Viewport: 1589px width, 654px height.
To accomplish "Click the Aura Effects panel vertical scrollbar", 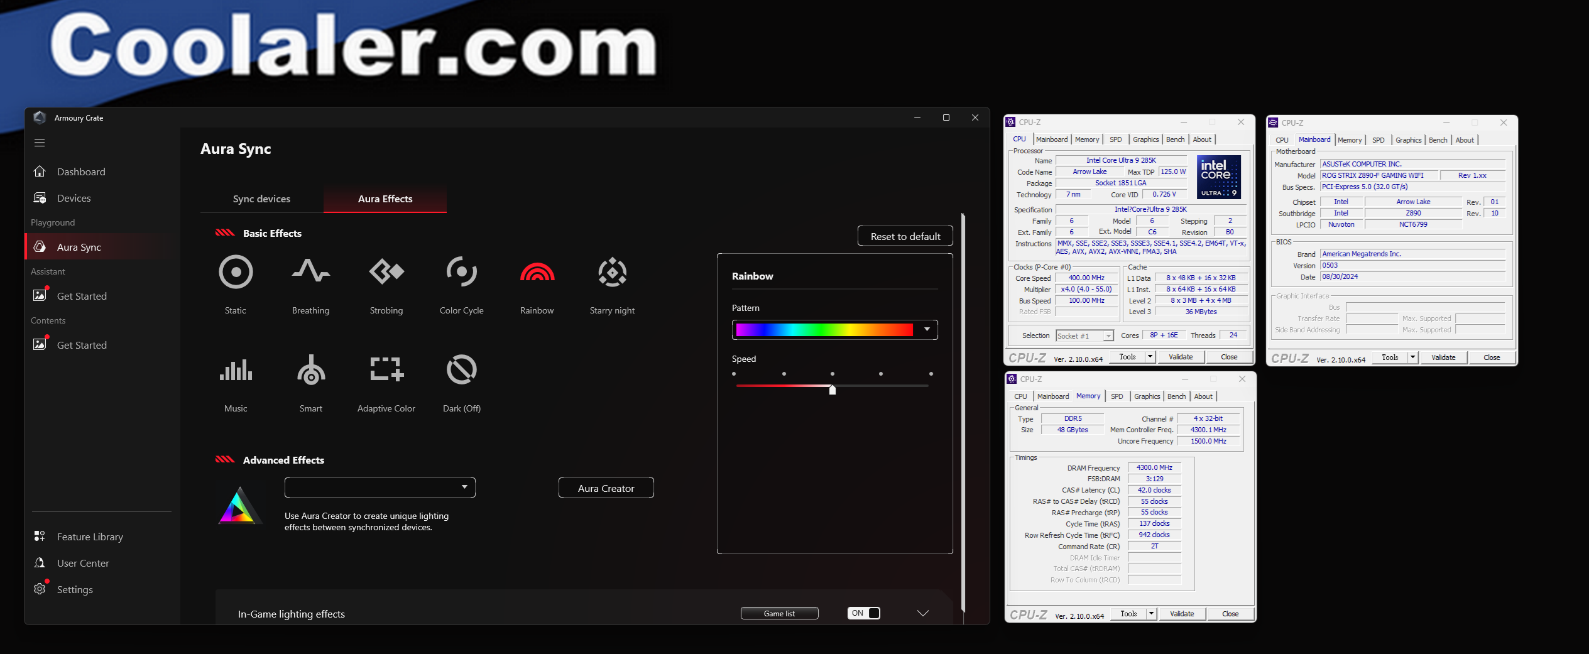I will 963,412.
